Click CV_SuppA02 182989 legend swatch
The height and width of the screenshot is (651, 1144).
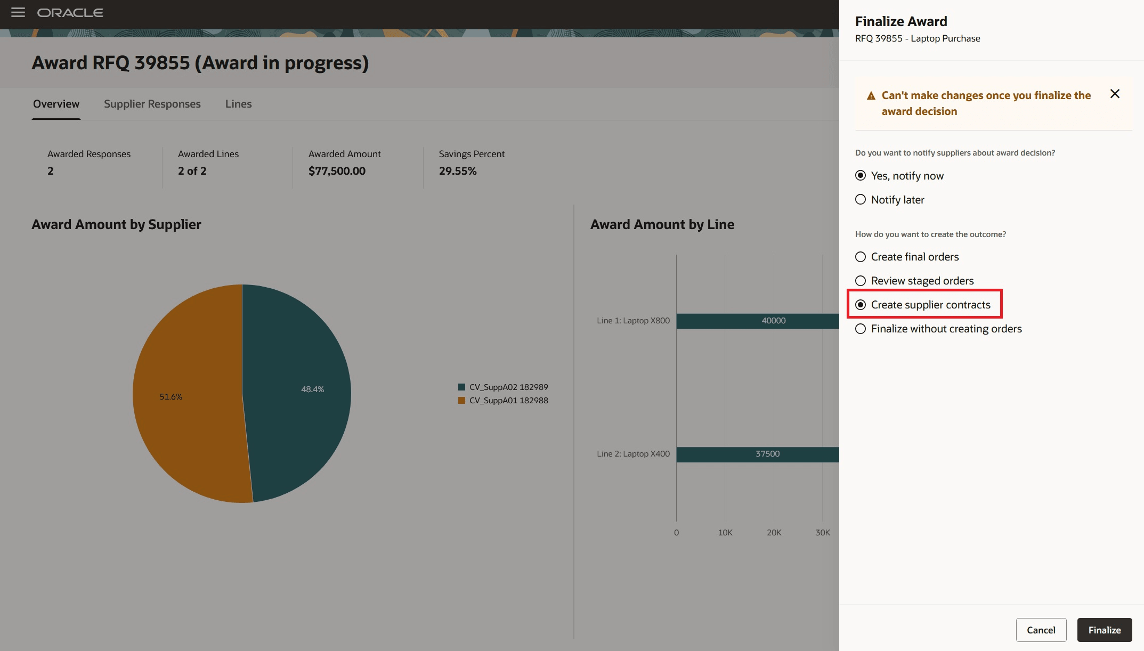[x=462, y=387]
